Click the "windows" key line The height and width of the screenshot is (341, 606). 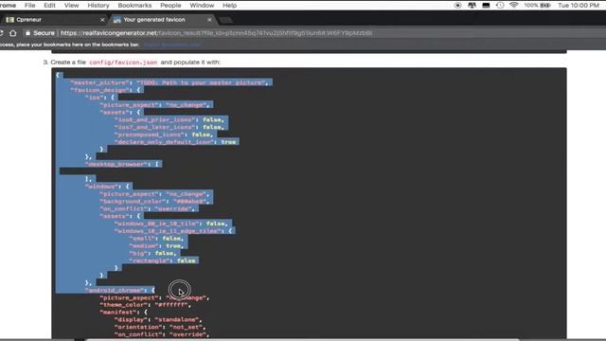pyautogui.click(x=108, y=187)
